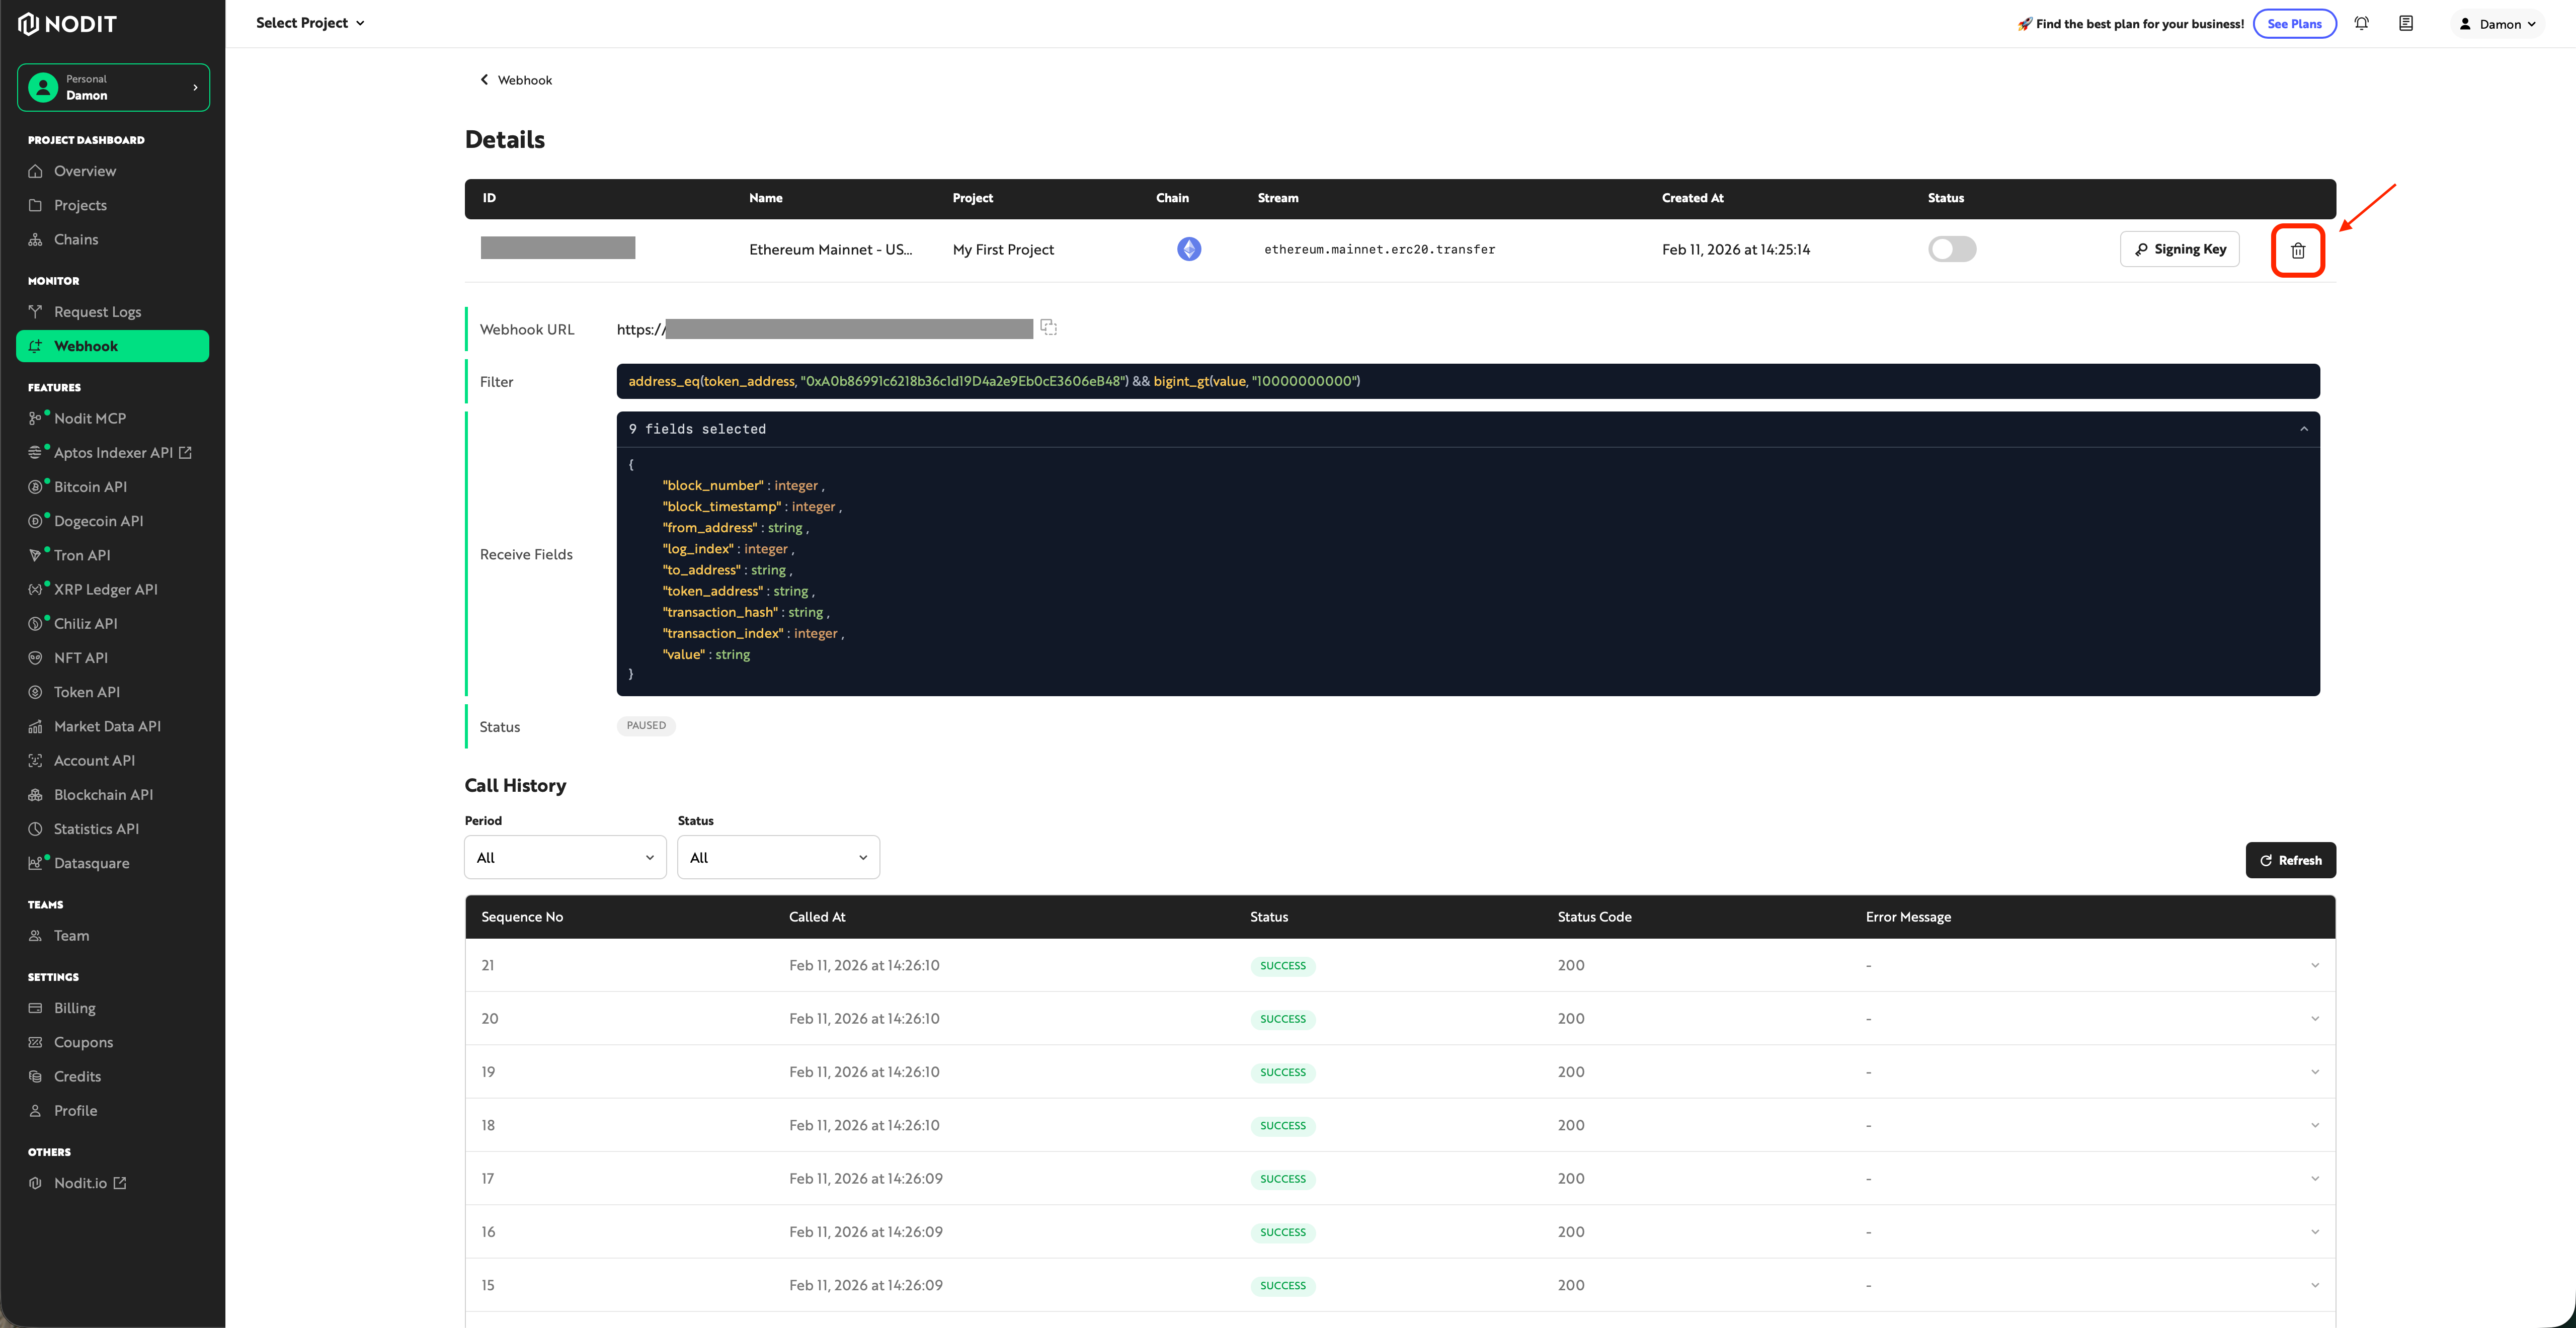Image resolution: width=2576 pixels, height=1328 pixels.
Task: Copy the Webhook URL with copy icon
Action: coord(1048,327)
